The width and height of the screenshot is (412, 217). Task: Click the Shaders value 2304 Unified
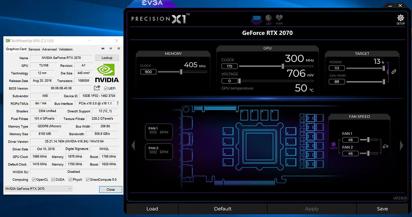(x=47, y=111)
